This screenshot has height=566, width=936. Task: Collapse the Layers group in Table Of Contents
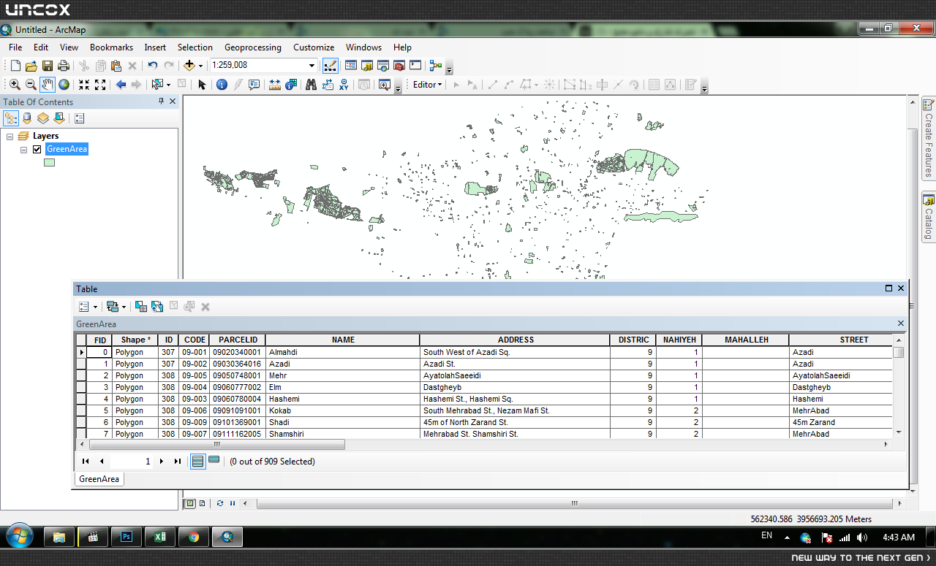[x=10, y=136]
